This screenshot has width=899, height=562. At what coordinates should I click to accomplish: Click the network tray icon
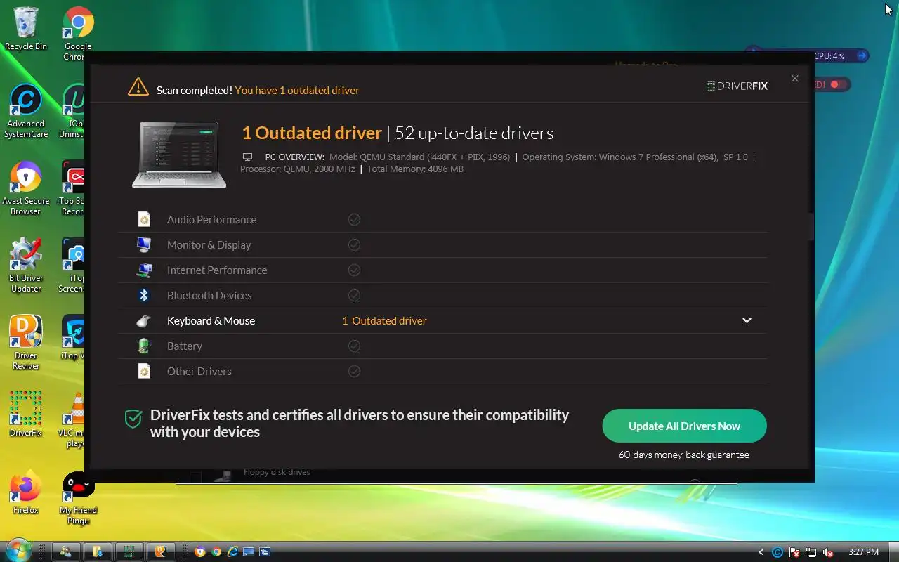pyautogui.click(x=811, y=552)
